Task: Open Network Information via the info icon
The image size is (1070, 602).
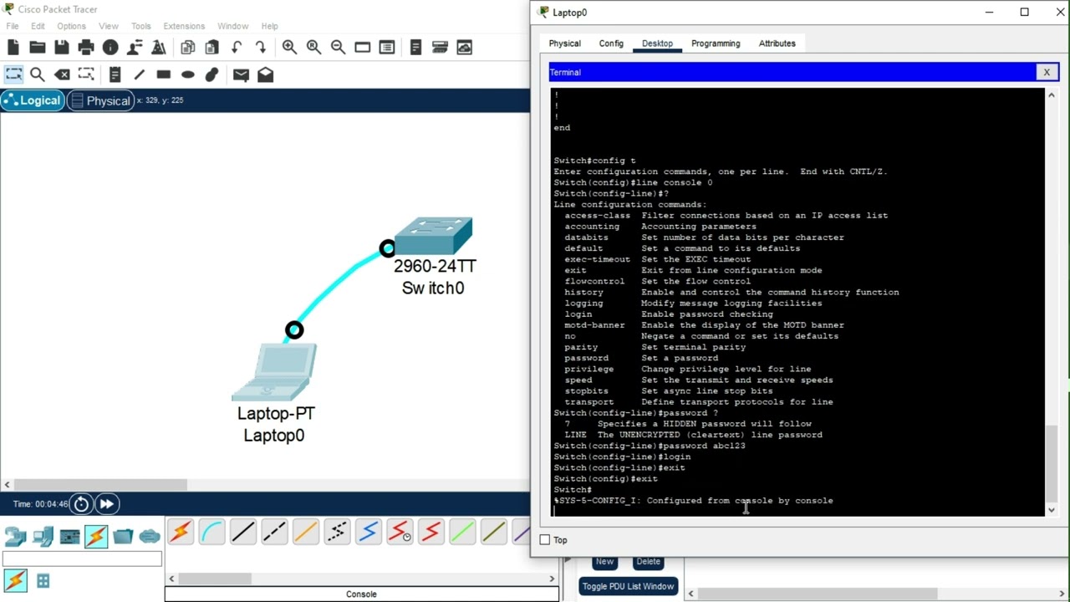Action: click(110, 48)
